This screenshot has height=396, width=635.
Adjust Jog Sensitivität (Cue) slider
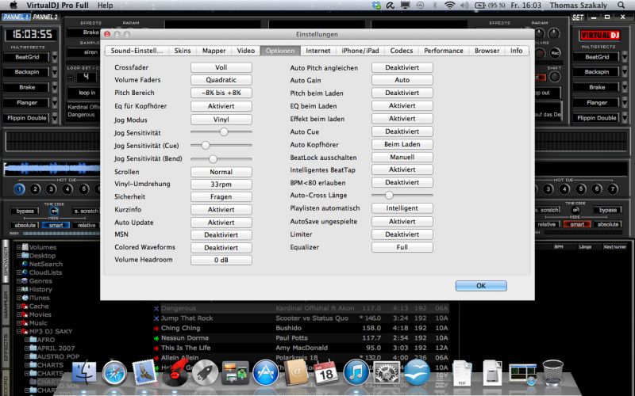coord(221,145)
